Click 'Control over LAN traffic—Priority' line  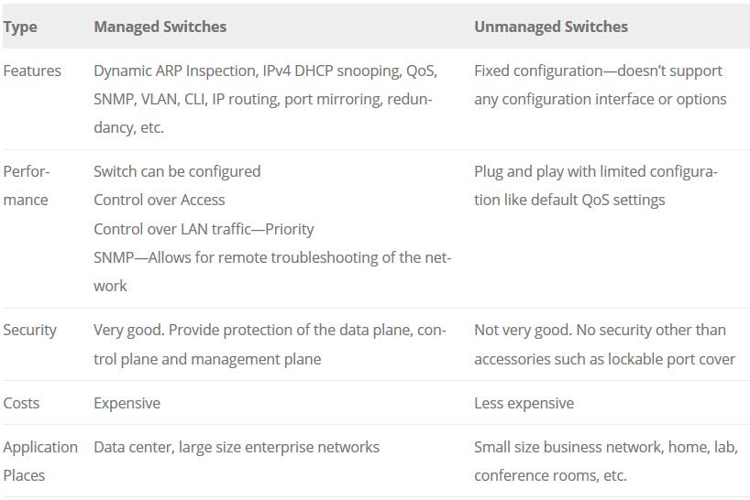coord(204,229)
